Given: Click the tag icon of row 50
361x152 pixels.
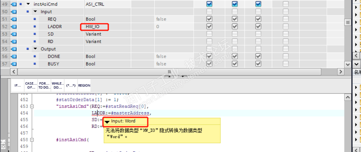Looking at the screenshot, I should coord(13,12).
